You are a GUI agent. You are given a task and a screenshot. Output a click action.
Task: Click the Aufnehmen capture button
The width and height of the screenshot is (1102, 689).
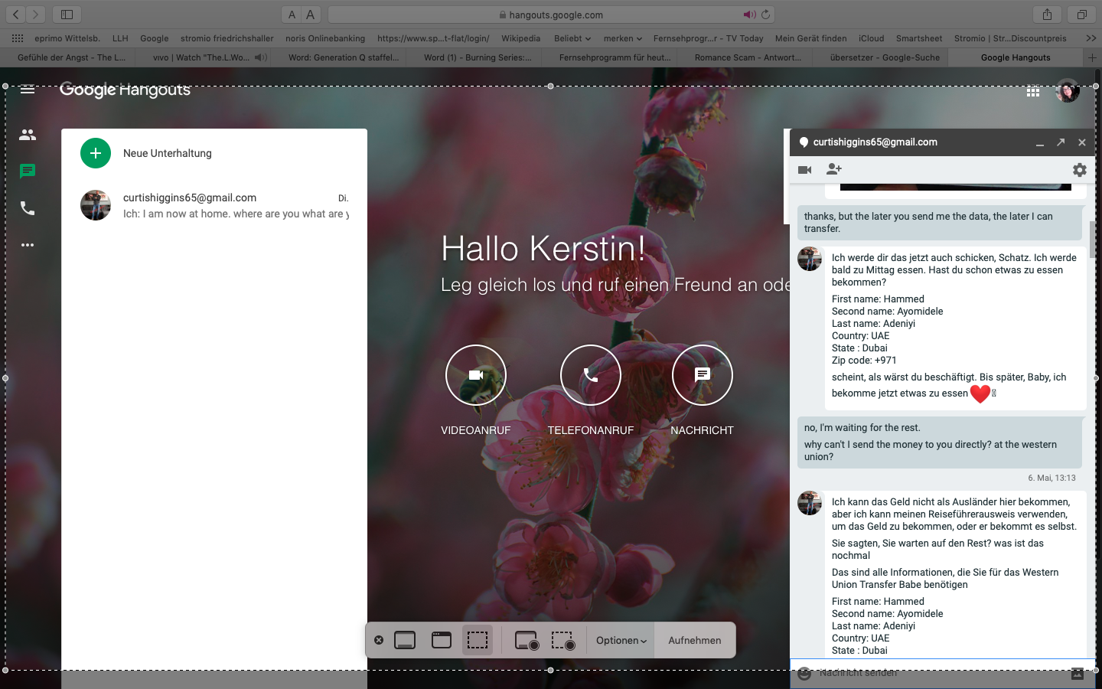point(695,640)
